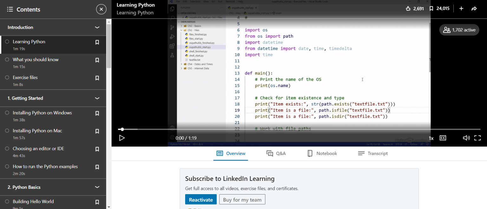The image size is (487, 209).
Task: Play the video
Action: coord(122,138)
